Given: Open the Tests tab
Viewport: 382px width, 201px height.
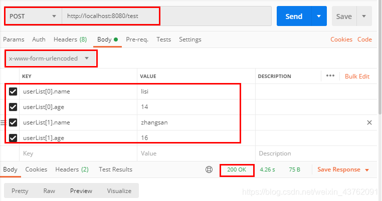Looking at the screenshot, I should coord(164,39).
